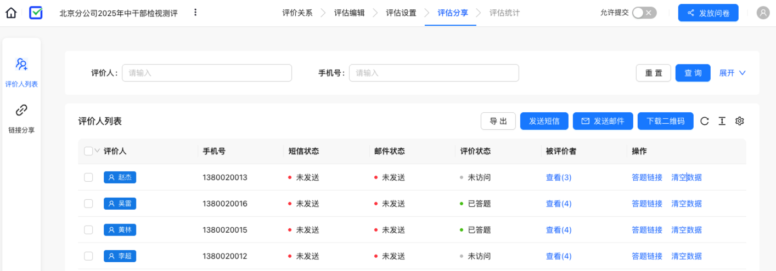776x271 pixels.
Task: Click the 邮件状态 column header
Action: pyautogui.click(x=390, y=151)
